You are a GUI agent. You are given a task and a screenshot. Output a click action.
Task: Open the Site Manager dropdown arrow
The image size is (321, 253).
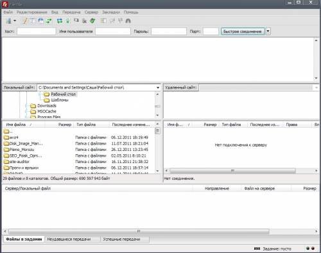(15, 21)
